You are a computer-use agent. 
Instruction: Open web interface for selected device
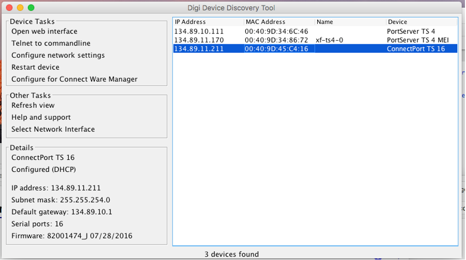44,31
